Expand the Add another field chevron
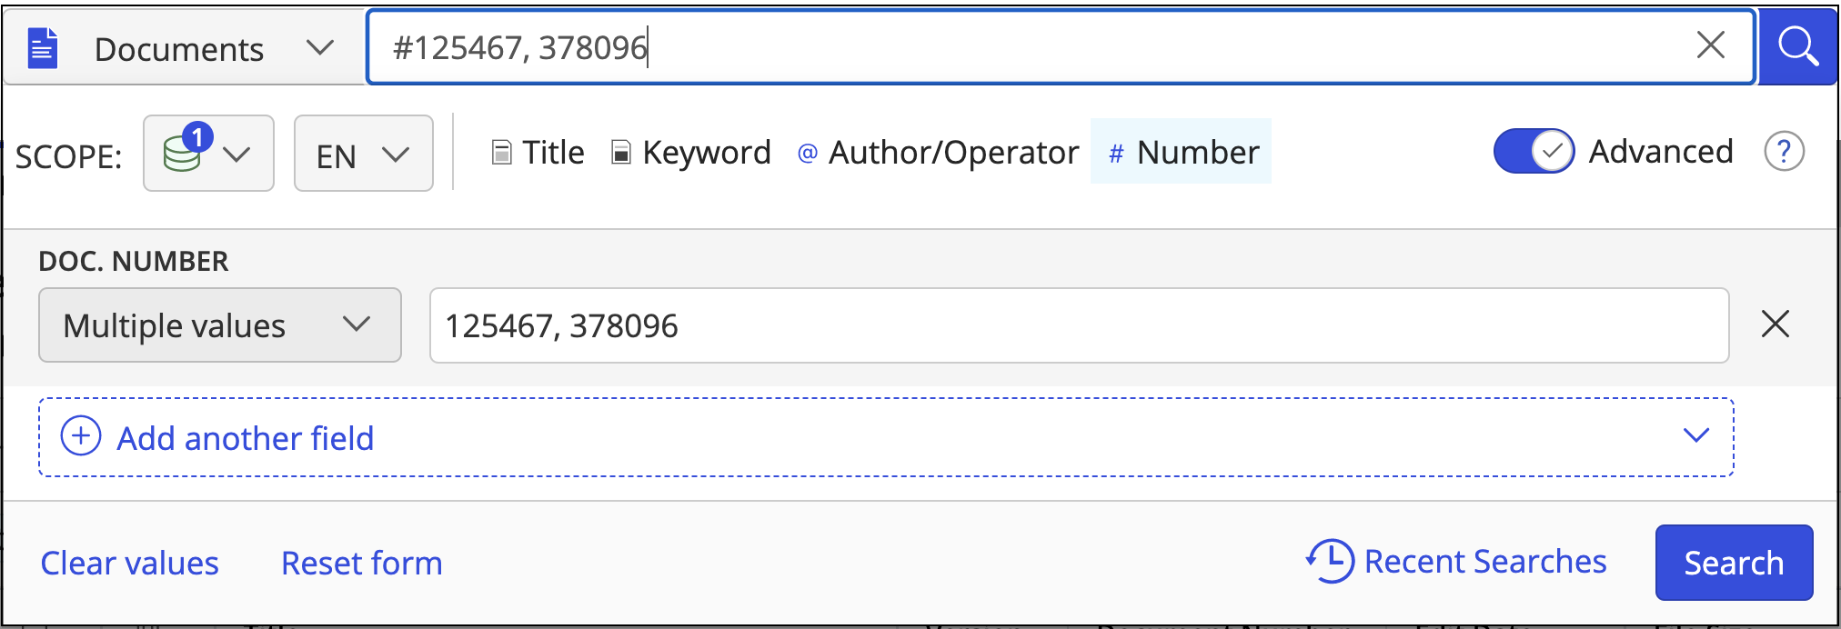Image resolution: width=1841 pixels, height=629 pixels. click(x=1695, y=435)
